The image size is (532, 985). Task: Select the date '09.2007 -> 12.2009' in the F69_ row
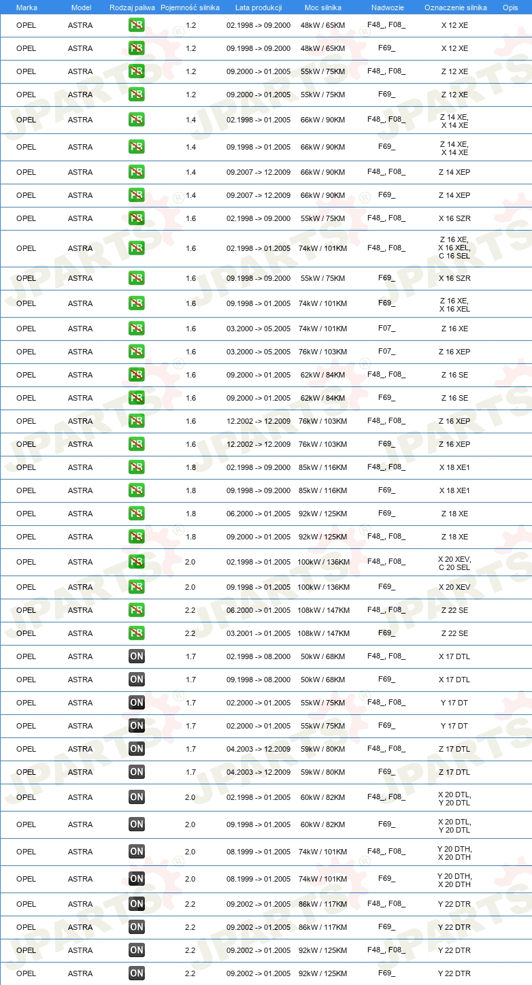pos(259,195)
